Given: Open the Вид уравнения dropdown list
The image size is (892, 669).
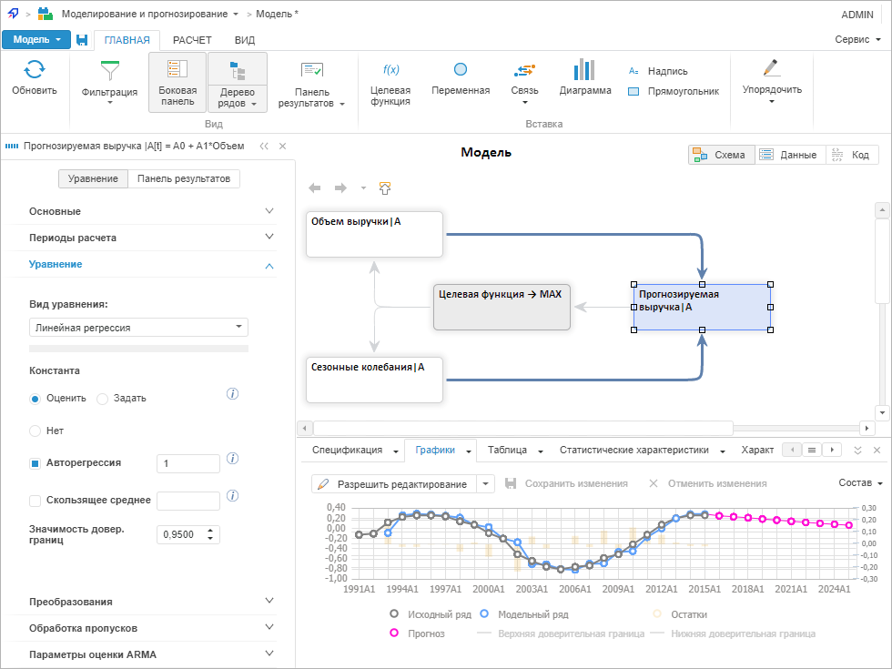Looking at the screenshot, I should pyautogui.click(x=138, y=327).
